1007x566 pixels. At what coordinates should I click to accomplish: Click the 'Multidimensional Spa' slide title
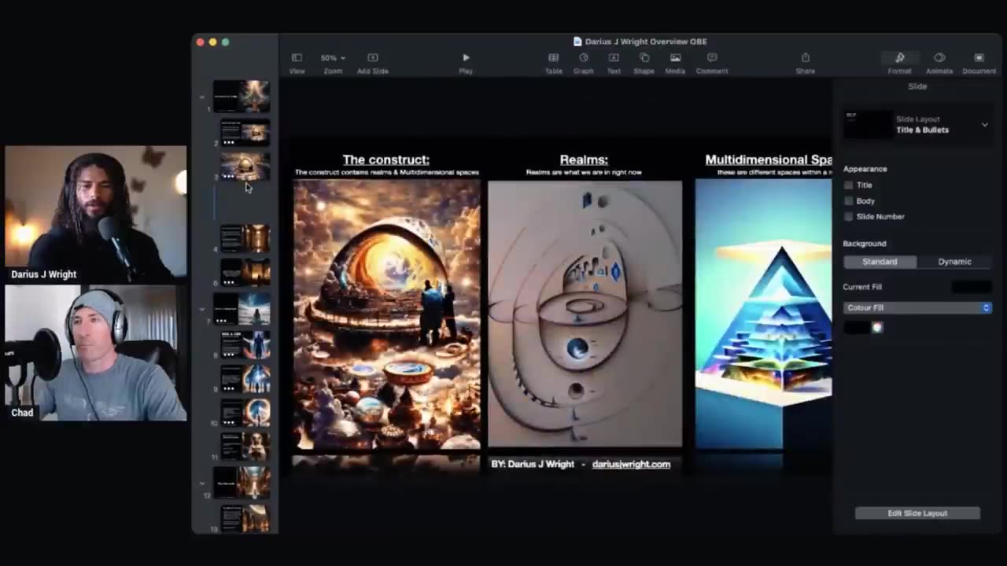pos(768,160)
